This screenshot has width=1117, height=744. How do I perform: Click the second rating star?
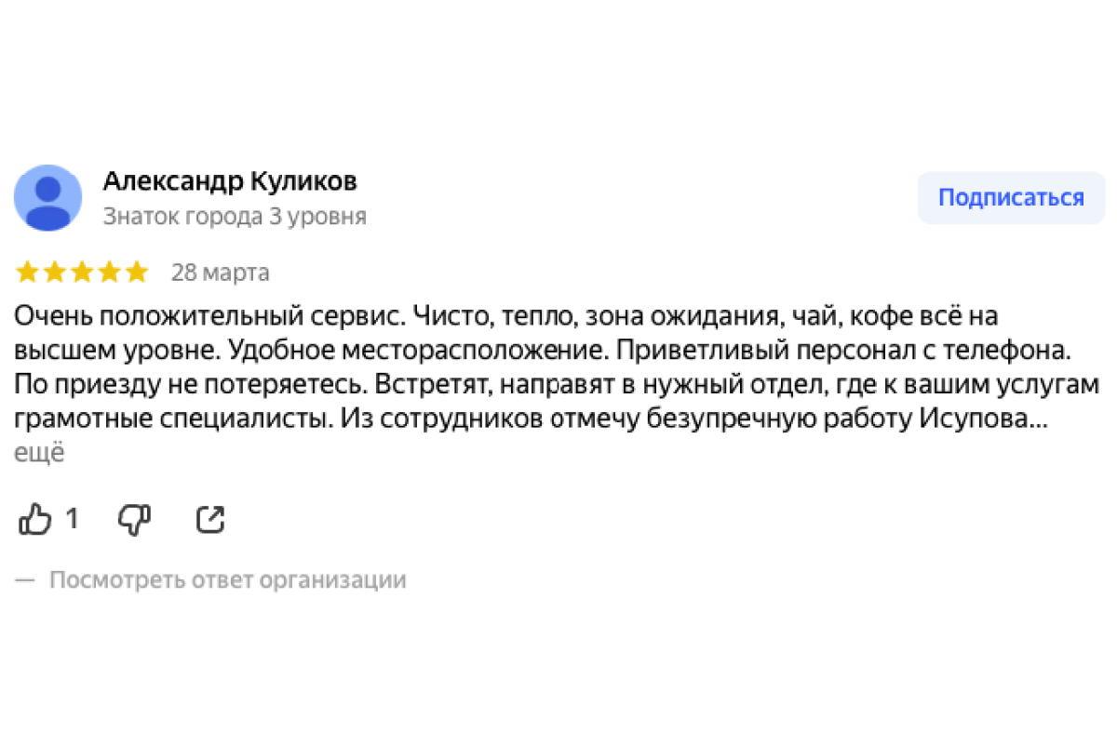pyautogui.click(x=55, y=272)
